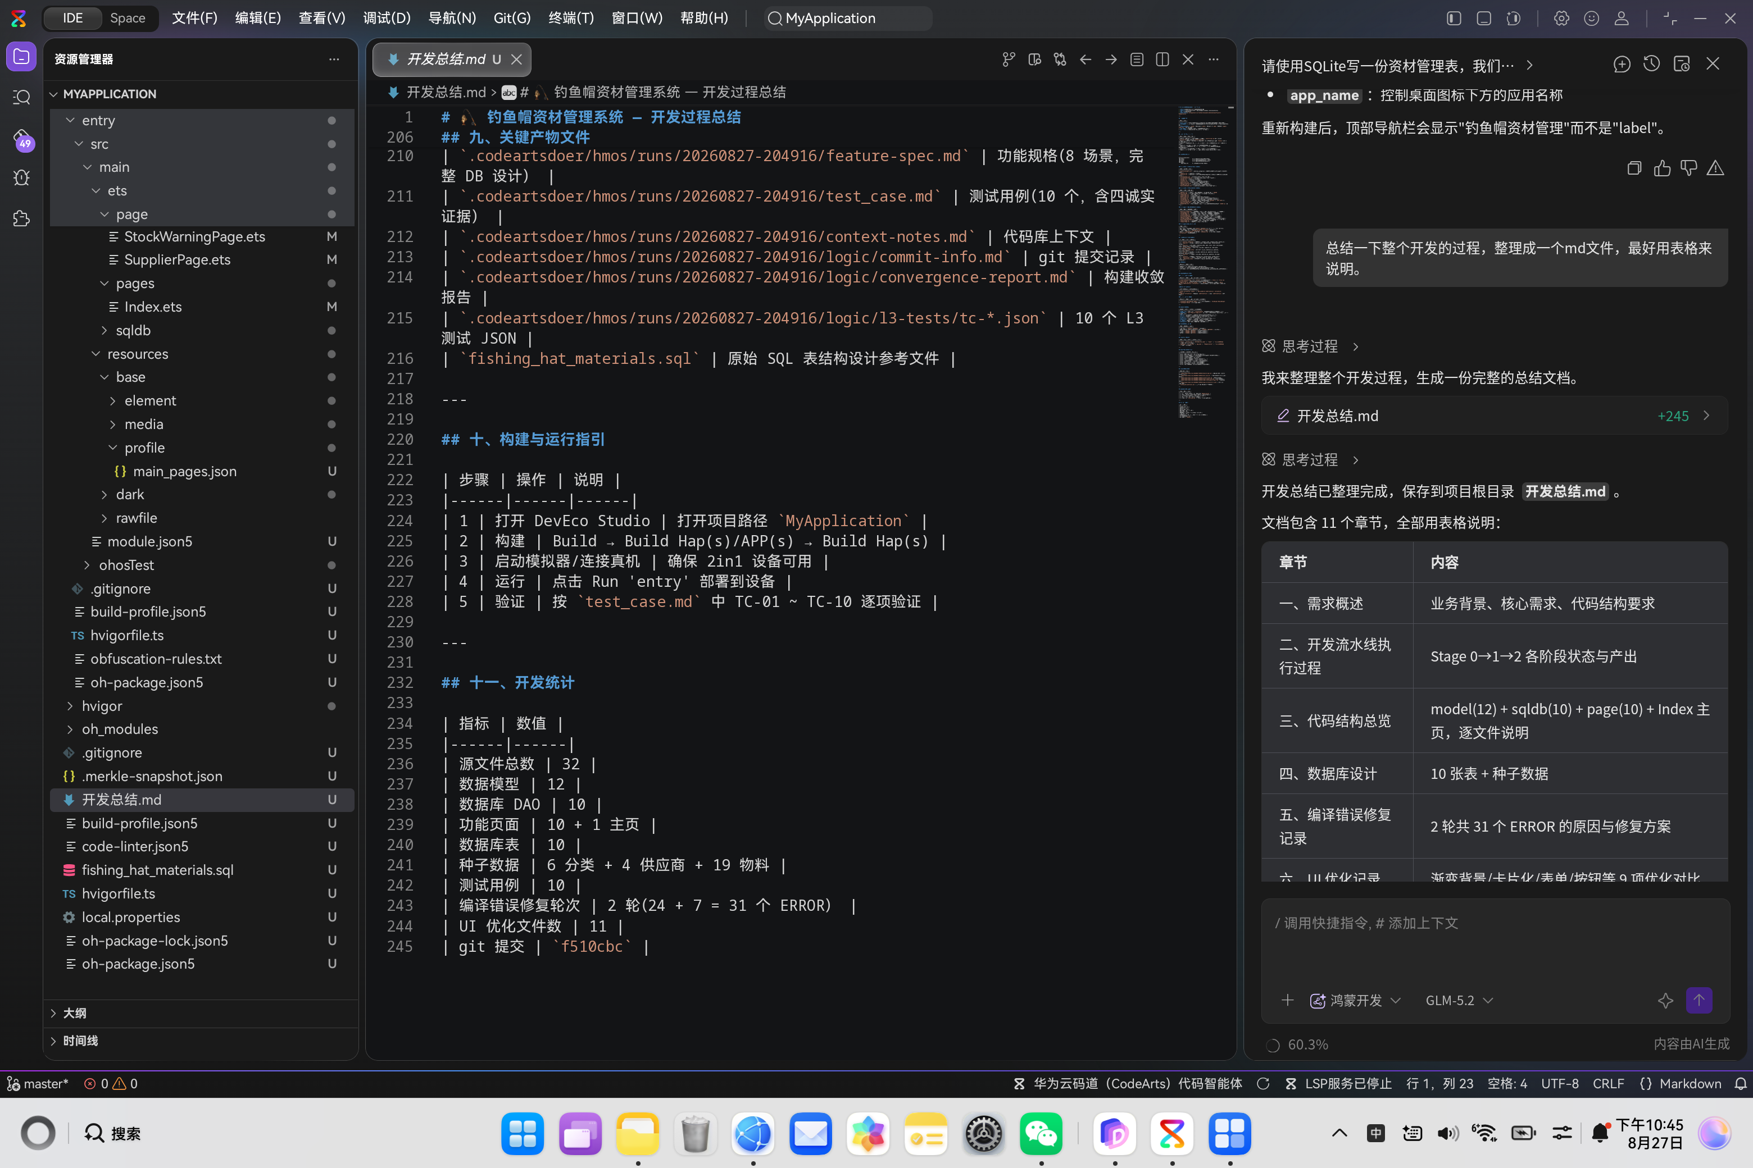The width and height of the screenshot is (1753, 1168).
Task: Close the 开发总结.md tab
Action: coord(516,60)
